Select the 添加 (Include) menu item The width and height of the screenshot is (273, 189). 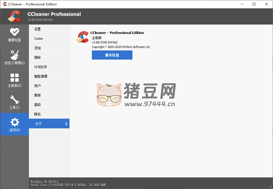pyautogui.click(x=38, y=48)
